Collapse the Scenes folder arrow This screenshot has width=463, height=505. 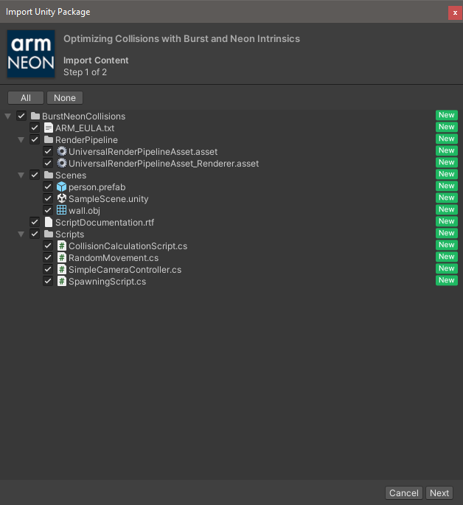point(21,175)
